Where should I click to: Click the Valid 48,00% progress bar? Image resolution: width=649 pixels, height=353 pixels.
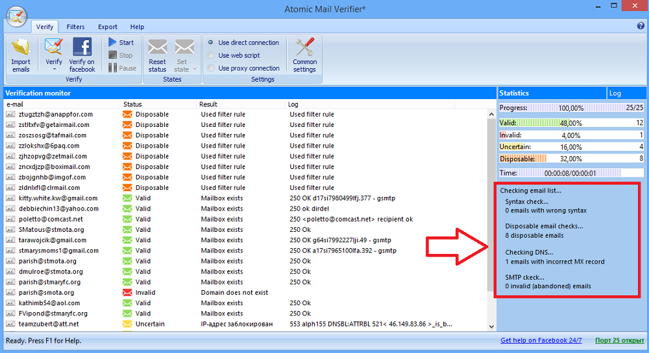click(571, 122)
